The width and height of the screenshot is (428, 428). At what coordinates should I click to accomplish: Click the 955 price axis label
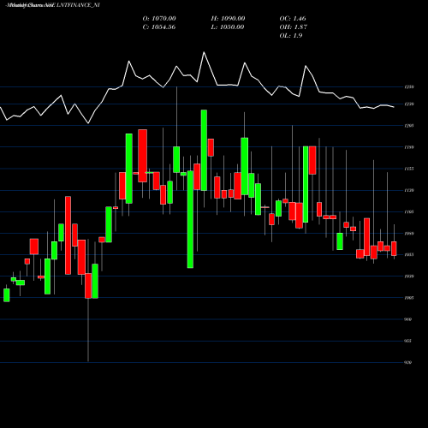(408, 341)
